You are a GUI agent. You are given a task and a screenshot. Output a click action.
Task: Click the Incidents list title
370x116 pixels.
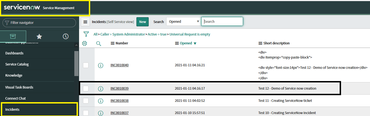pos(99,22)
